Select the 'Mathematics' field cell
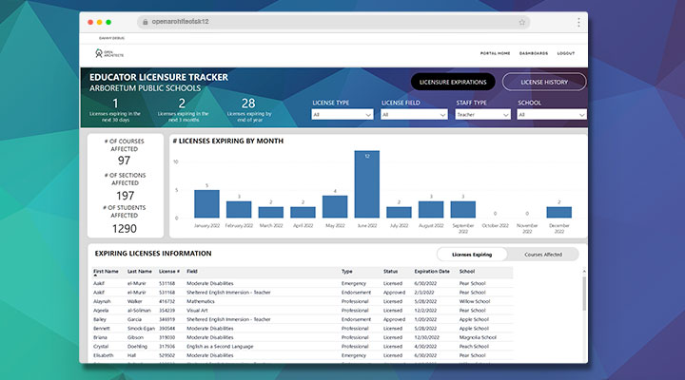 tap(201, 301)
